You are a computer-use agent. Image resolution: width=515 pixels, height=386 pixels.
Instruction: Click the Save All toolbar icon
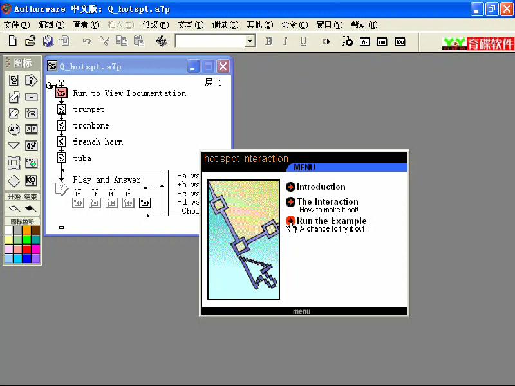tap(48, 41)
